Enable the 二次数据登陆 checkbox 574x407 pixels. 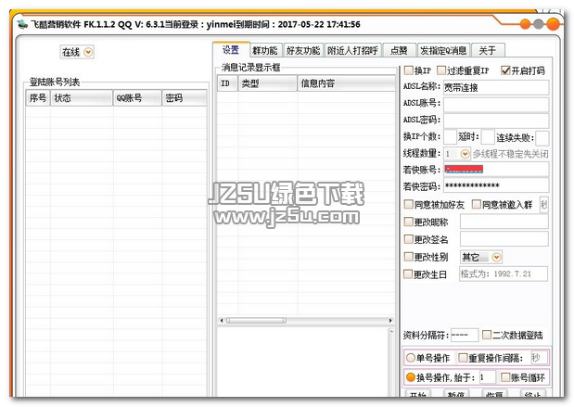[487, 335]
